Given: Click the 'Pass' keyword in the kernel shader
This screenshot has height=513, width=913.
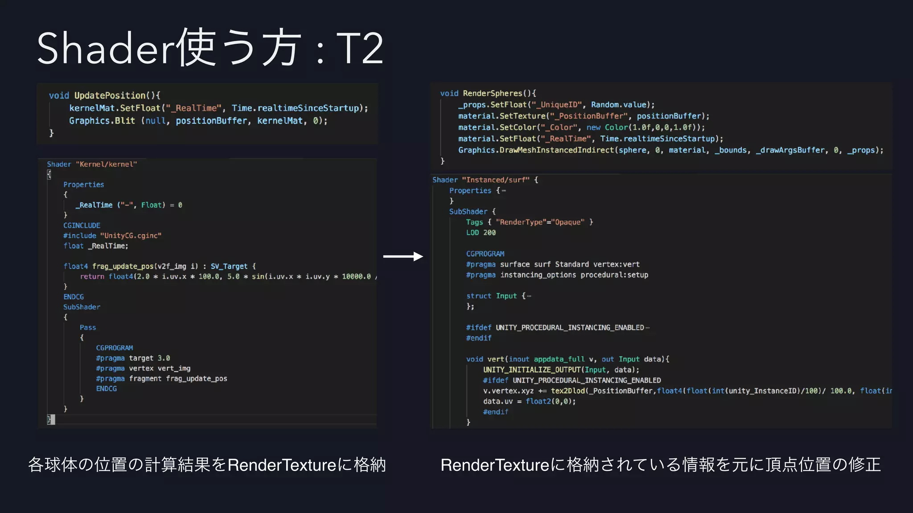Looking at the screenshot, I should coord(88,327).
